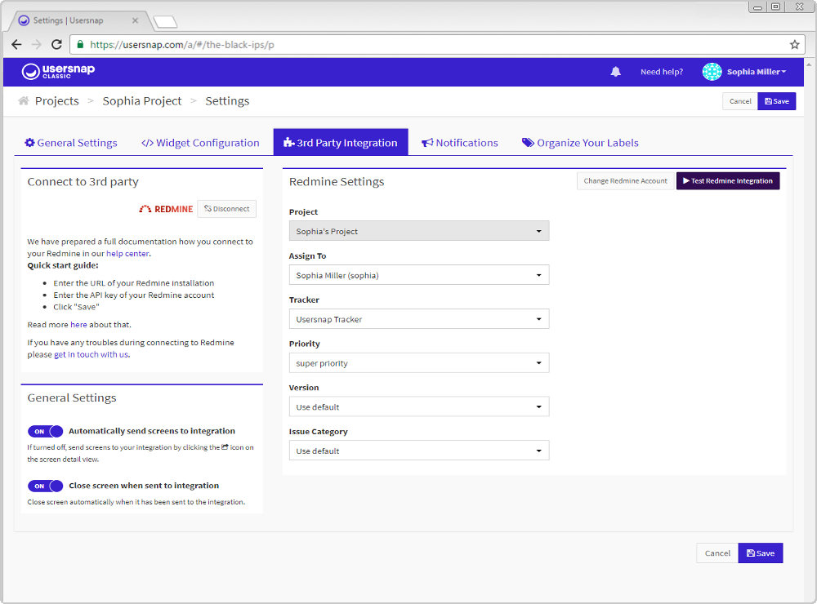The width and height of the screenshot is (817, 604).
Task: Open the Organize Your Labels tab
Action: pos(580,143)
